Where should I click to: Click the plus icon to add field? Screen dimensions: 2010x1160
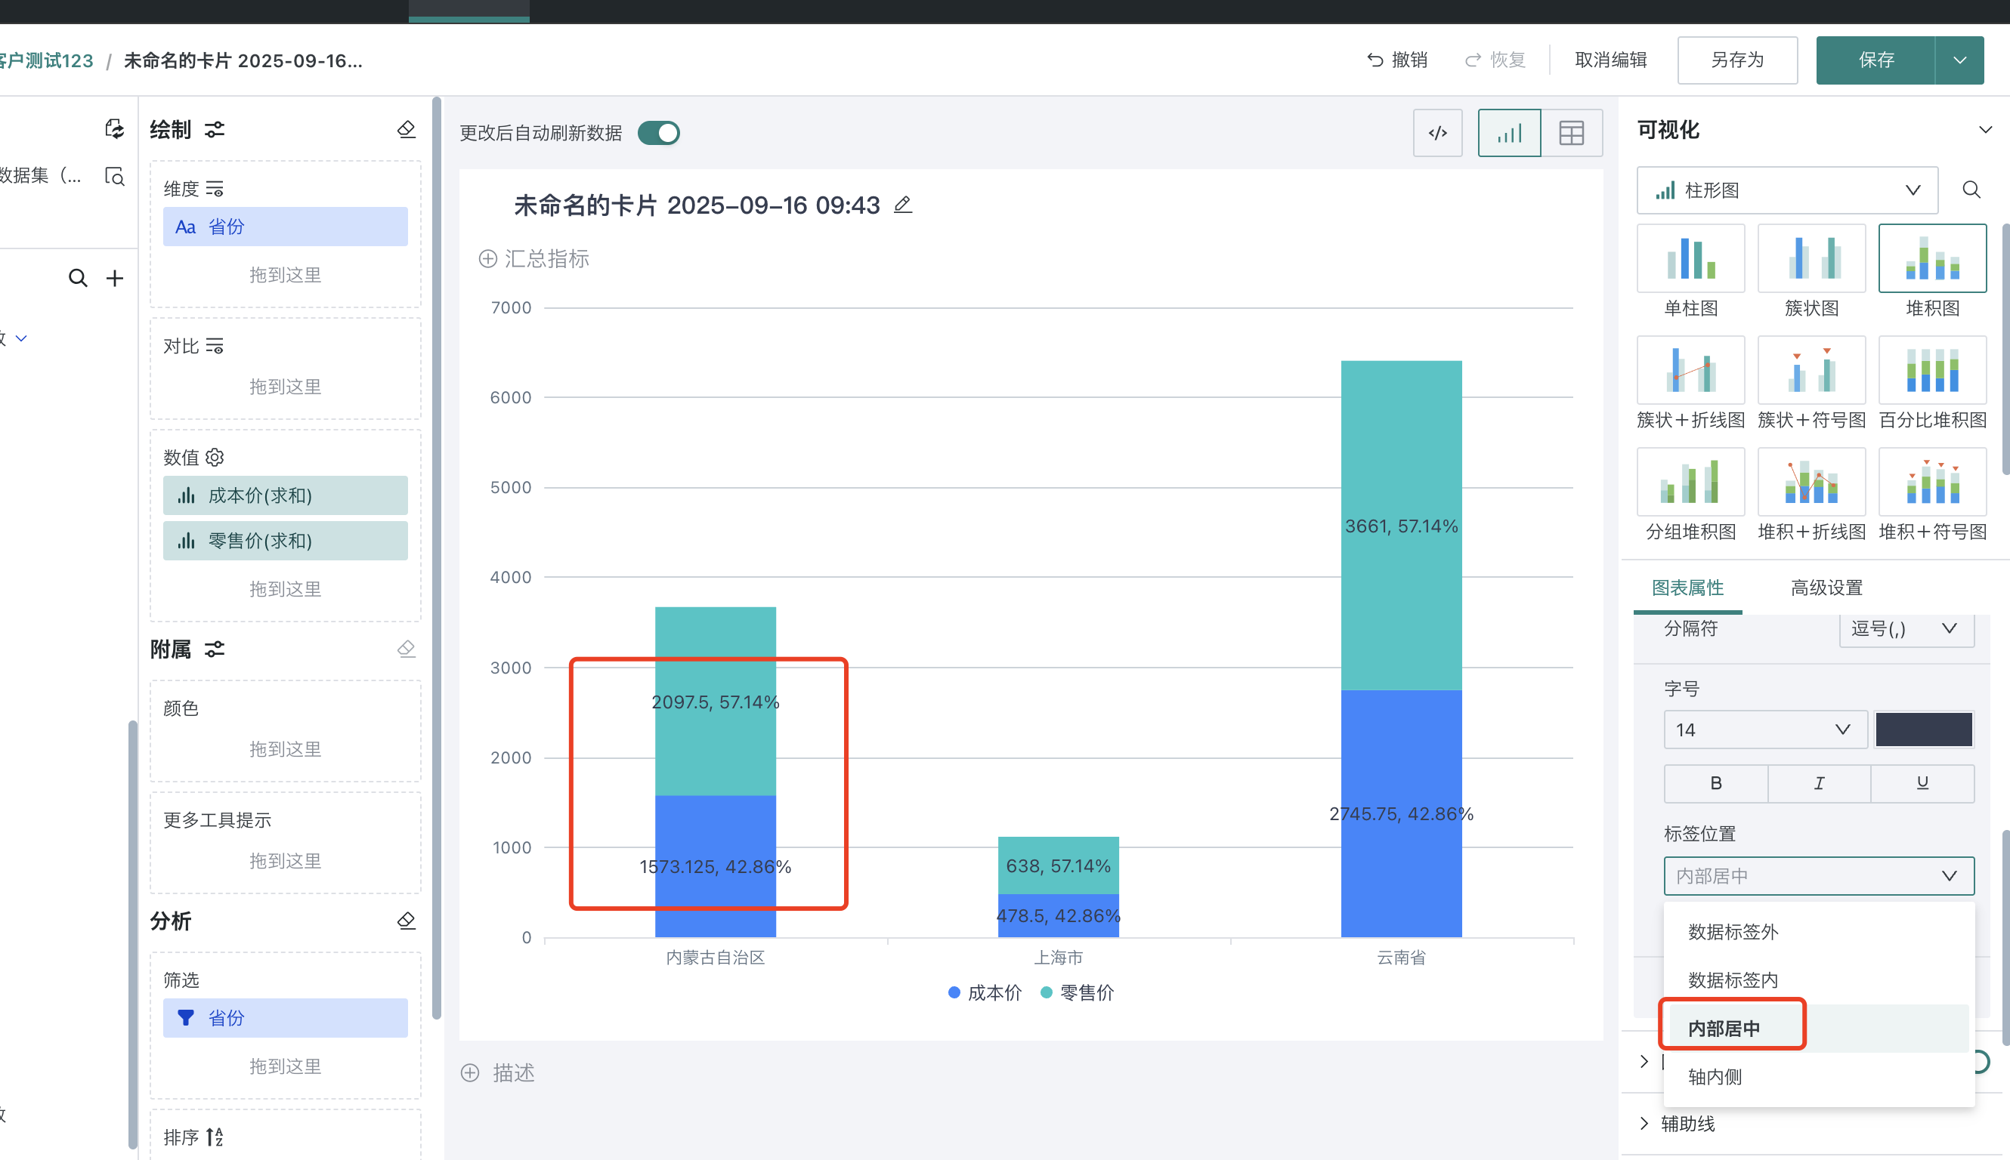[x=115, y=278]
